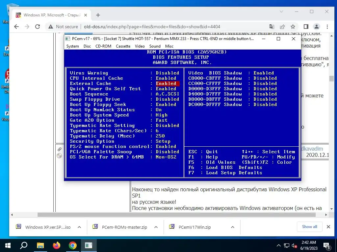The height and width of the screenshot is (252, 337).
Task: Open File Explorer from the taskbar
Action: (x=40, y=245)
